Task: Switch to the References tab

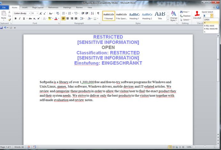Action: pos(53,7)
